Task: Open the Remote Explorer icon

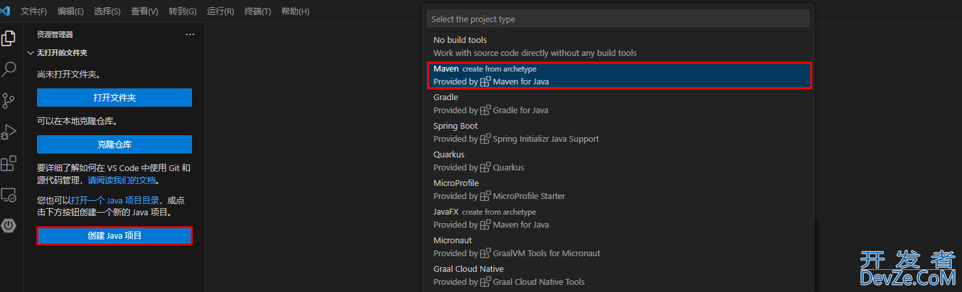Action: (8, 194)
